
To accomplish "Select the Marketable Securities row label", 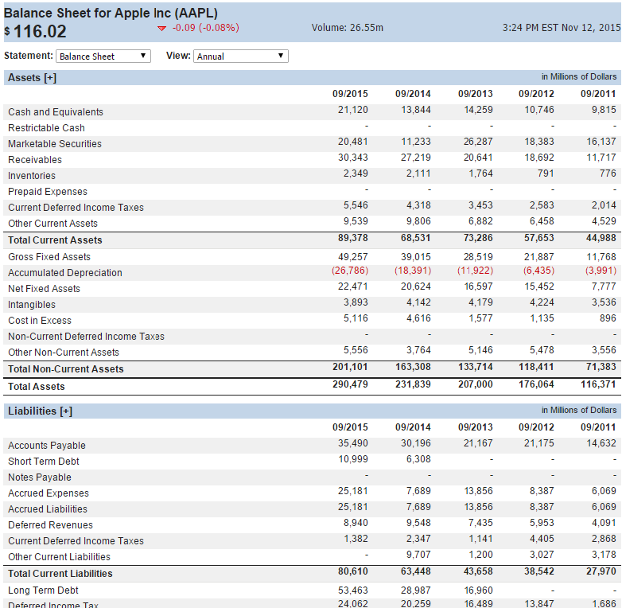I will click(55, 144).
